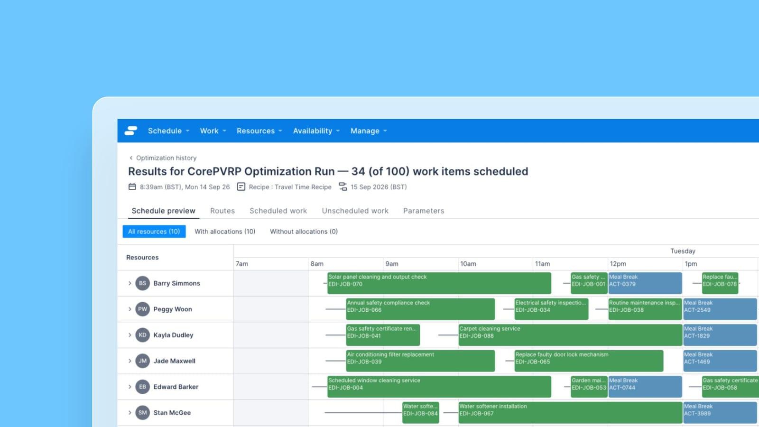Expand the Edward Barker resource row

(130, 387)
